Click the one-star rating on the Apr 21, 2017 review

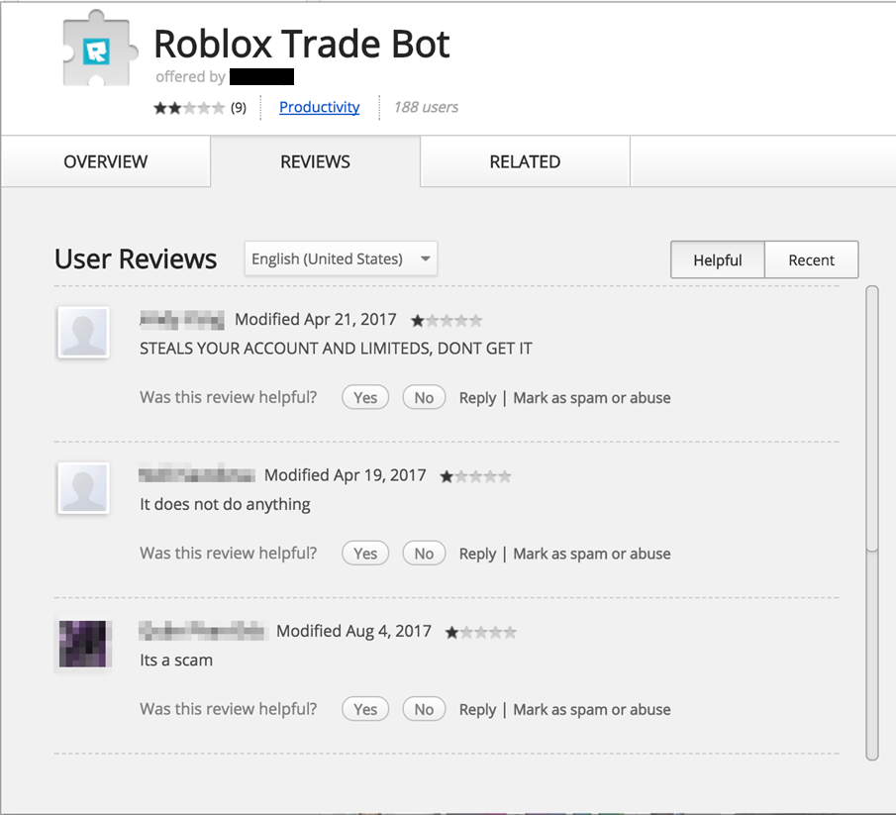coord(447,321)
